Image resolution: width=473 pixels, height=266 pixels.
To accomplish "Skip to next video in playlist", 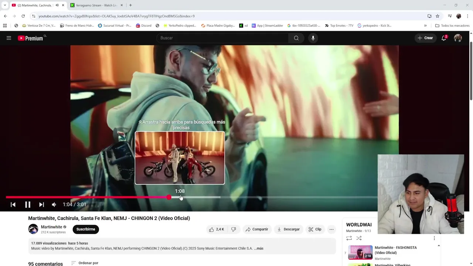I will 41,205.
